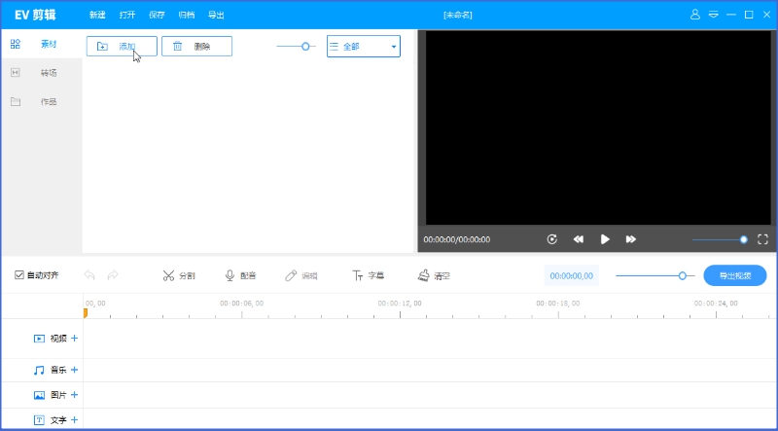This screenshot has height=431, width=778.
Task: Click the undo arrow icon
Action: tap(89, 275)
